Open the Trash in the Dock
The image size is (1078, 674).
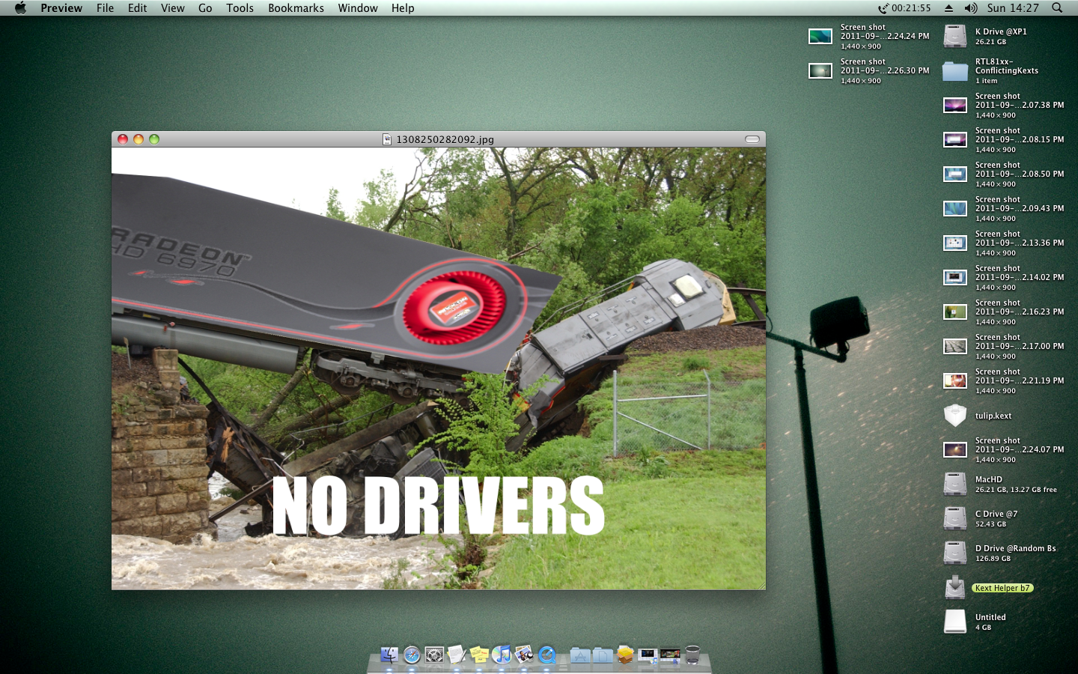tap(692, 655)
